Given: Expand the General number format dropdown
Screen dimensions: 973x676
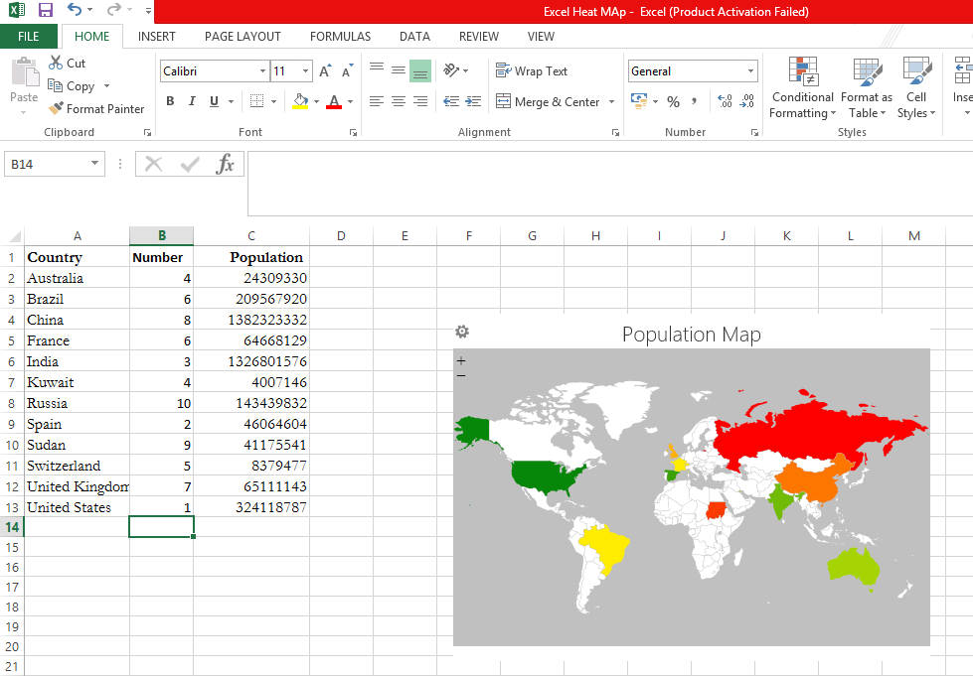Looking at the screenshot, I should coord(750,71).
